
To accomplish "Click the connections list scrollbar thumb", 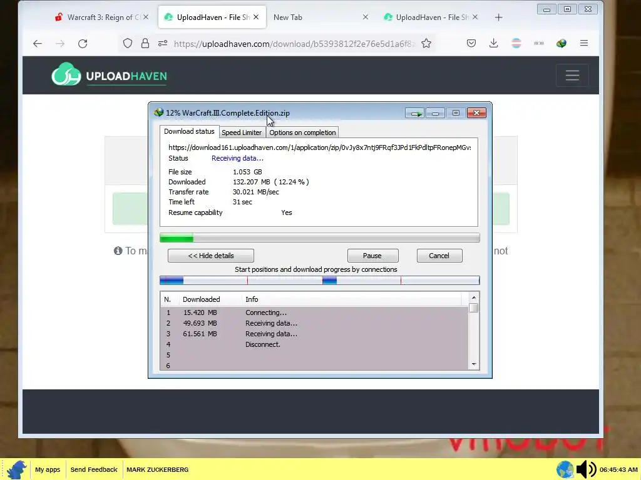I will coord(474,307).
